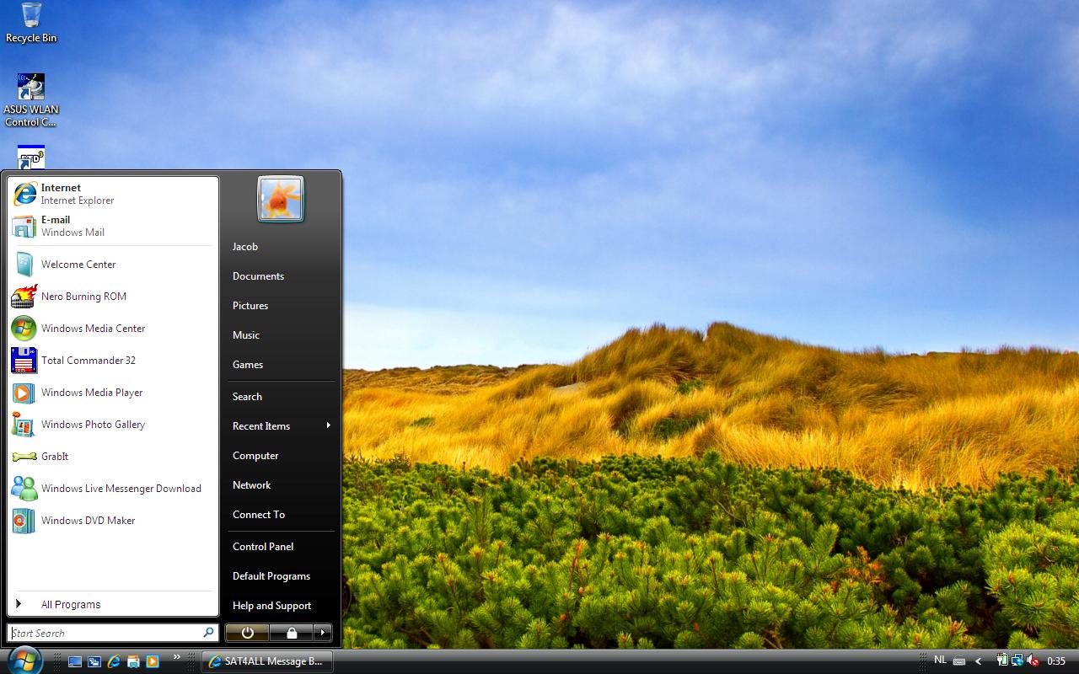The width and height of the screenshot is (1079, 674).
Task: Launch Windows Media Player from Start menu
Action: click(x=113, y=393)
